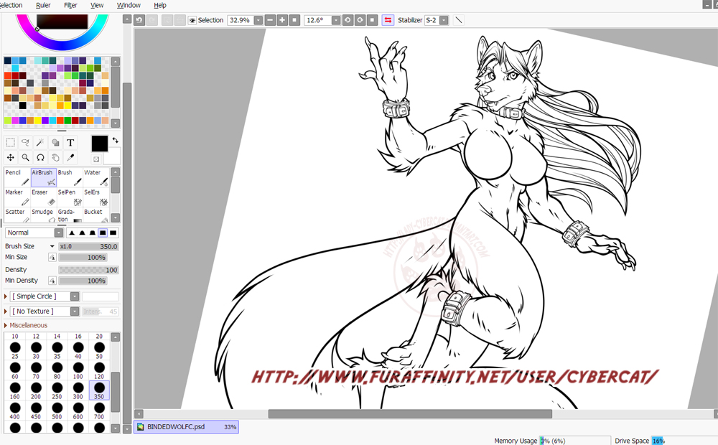Viewport: 718px width, 445px height.
Task: Reset canvas rotation square button
Action: 372,20
